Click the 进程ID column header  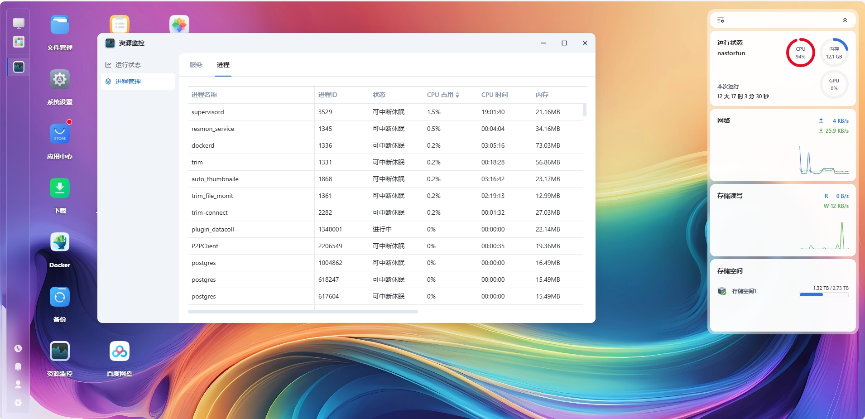pyautogui.click(x=328, y=95)
